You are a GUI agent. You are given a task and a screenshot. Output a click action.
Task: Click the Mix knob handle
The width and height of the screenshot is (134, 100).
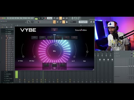[x=56, y=45]
